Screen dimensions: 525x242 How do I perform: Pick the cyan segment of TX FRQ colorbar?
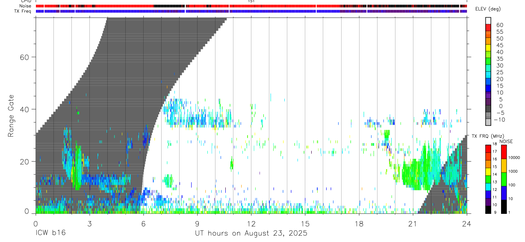tap(488, 187)
